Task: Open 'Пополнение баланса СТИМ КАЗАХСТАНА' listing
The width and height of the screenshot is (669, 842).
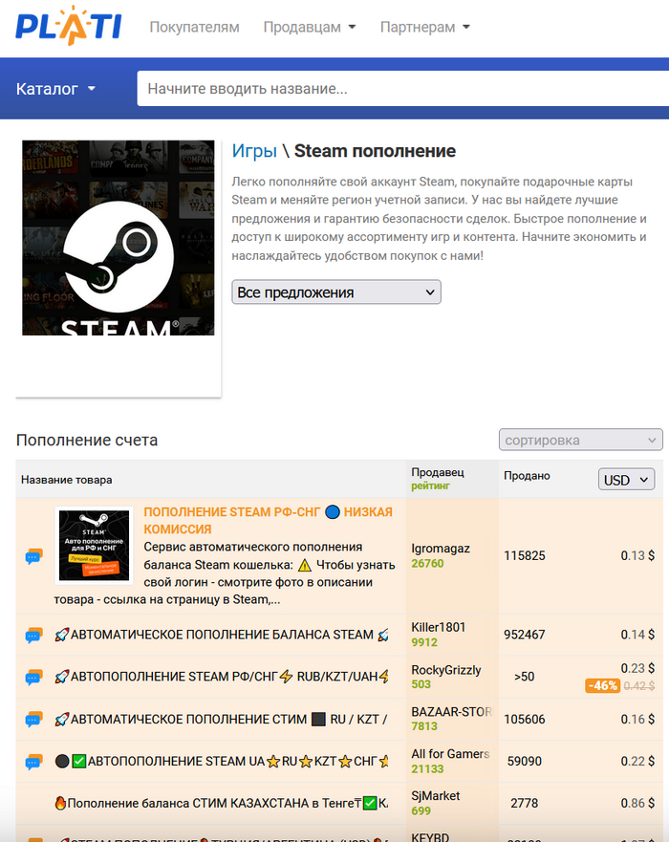Action: tap(221, 804)
